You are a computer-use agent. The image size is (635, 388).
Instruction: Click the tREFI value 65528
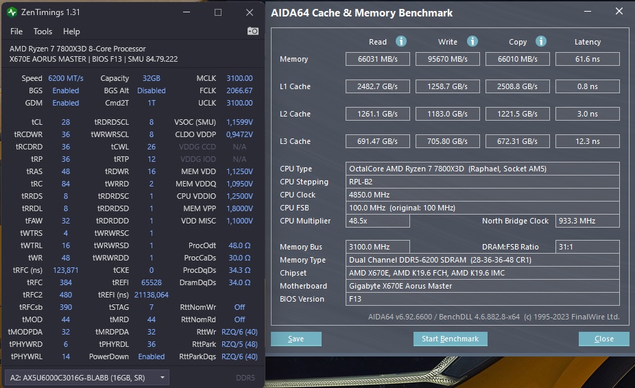pyautogui.click(x=151, y=282)
